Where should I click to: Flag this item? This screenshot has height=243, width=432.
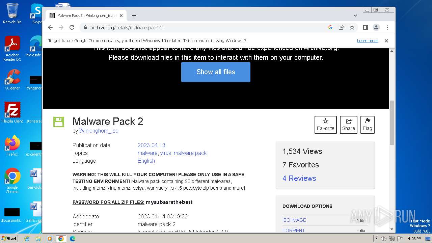click(x=368, y=125)
